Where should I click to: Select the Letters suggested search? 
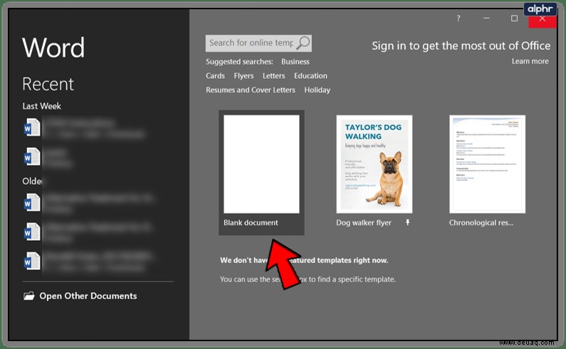point(273,76)
